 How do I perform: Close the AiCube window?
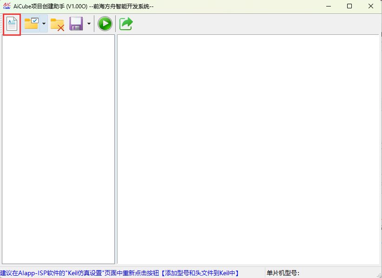(x=371, y=6)
